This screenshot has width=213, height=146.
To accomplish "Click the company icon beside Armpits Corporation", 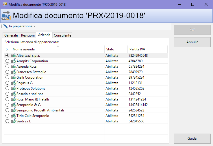I will click(14, 61).
